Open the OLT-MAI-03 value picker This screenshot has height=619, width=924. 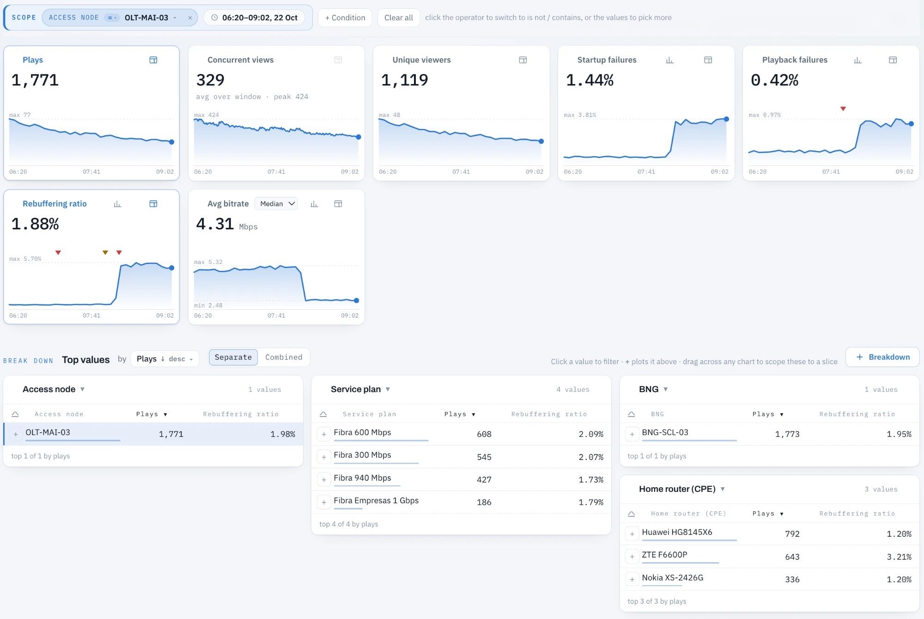coord(150,18)
